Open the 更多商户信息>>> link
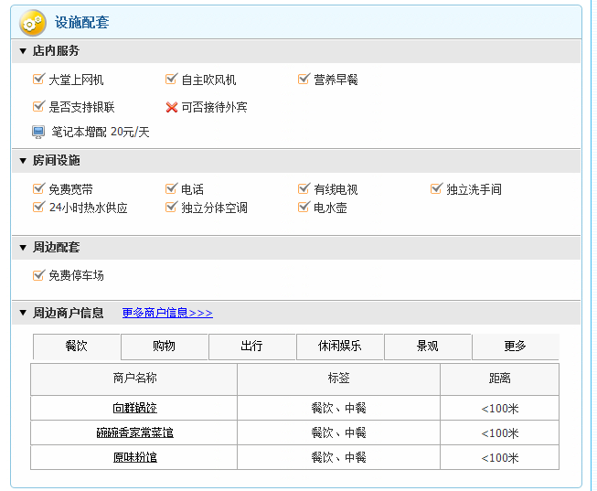This screenshot has height=491, width=597. coord(167,313)
